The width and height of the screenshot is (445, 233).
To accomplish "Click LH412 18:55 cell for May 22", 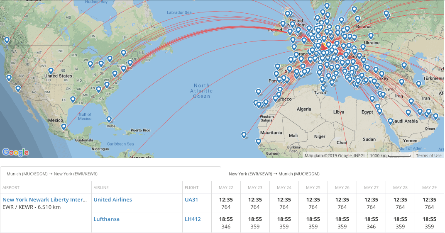I will pyautogui.click(x=226, y=223).
